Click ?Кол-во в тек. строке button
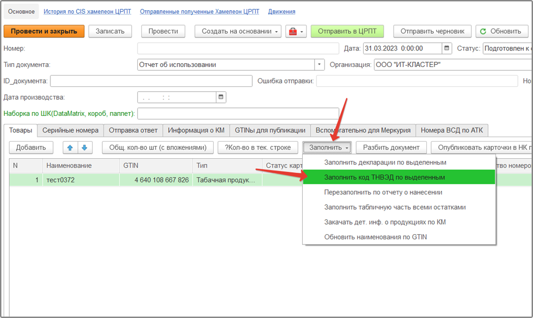 point(258,147)
